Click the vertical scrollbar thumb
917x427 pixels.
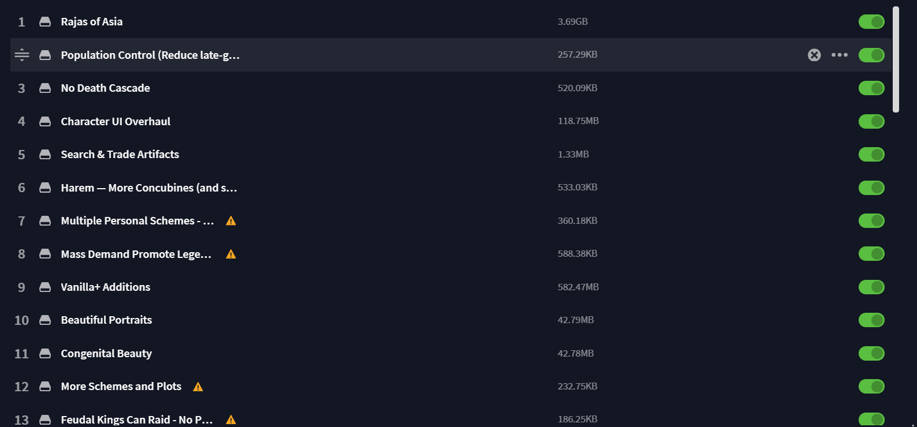pos(896,59)
